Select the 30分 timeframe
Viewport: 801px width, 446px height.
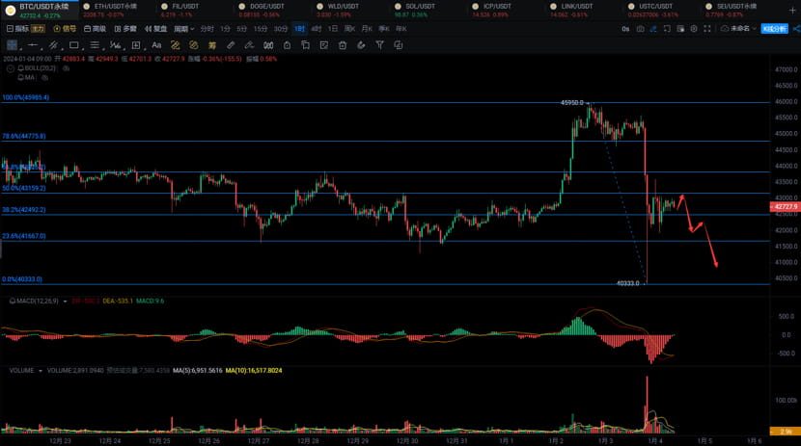click(x=281, y=29)
